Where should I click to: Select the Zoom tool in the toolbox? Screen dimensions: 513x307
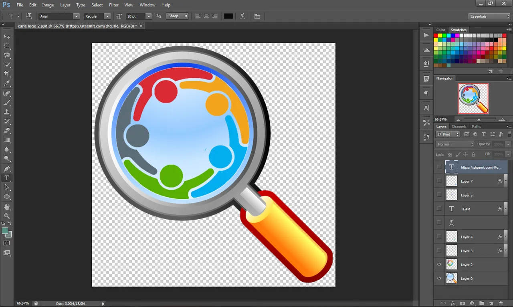[x=7, y=216]
